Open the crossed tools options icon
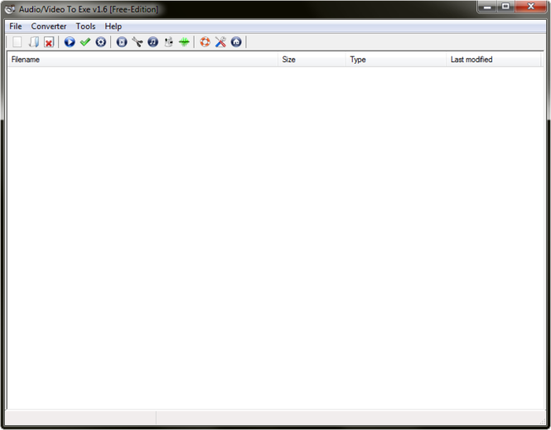551x430 pixels. point(220,42)
